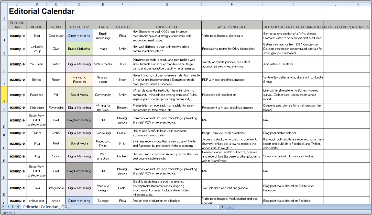
Task: Open the Editorial Calendar sheet tab
Action: tap(40, 207)
